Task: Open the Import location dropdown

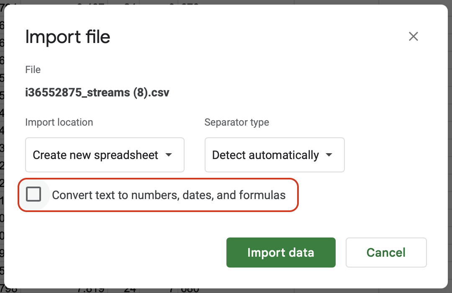Action: point(105,155)
